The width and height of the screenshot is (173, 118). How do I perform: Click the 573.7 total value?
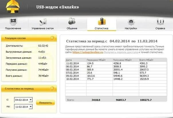[143, 73]
